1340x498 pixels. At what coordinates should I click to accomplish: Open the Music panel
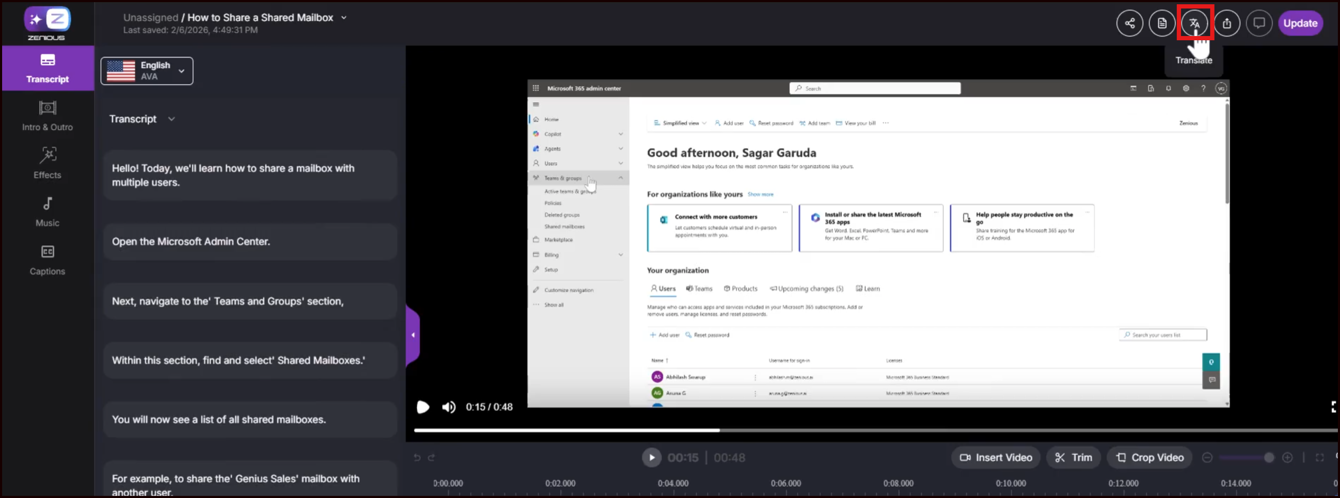click(48, 211)
